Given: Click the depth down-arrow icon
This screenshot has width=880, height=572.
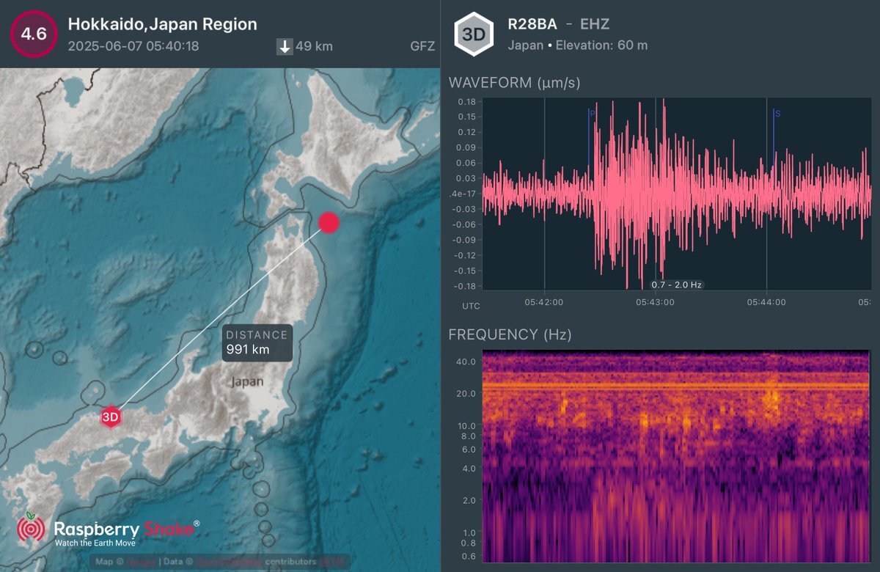Looking at the screenshot, I should click(285, 47).
